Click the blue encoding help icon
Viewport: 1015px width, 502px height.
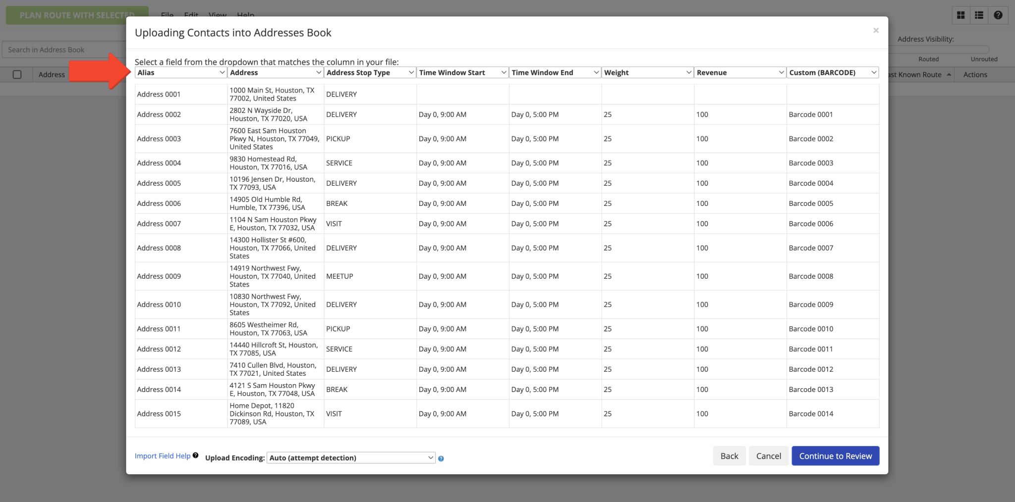pos(441,459)
